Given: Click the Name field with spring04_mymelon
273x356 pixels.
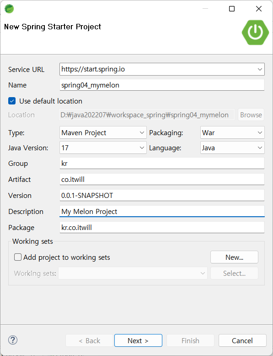Looking at the screenshot, I should coord(162,85).
